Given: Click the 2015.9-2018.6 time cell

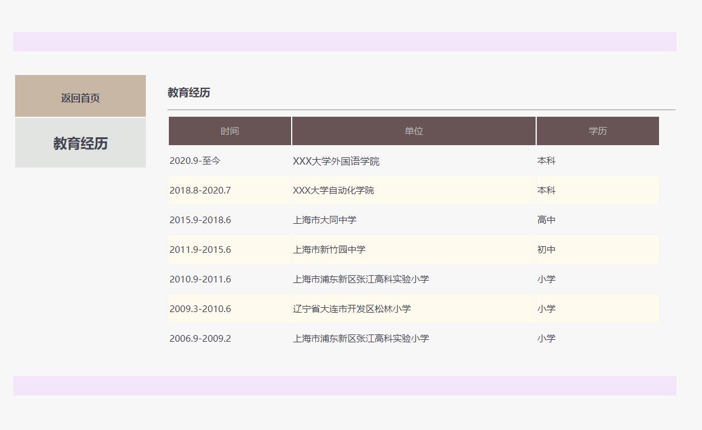Looking at the screenshot, I should click(x=230, y=220).
